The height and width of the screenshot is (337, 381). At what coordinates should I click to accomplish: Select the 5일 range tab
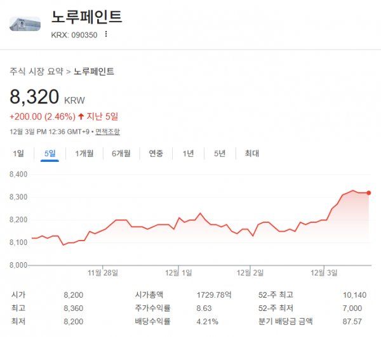(x=50, y=153)
